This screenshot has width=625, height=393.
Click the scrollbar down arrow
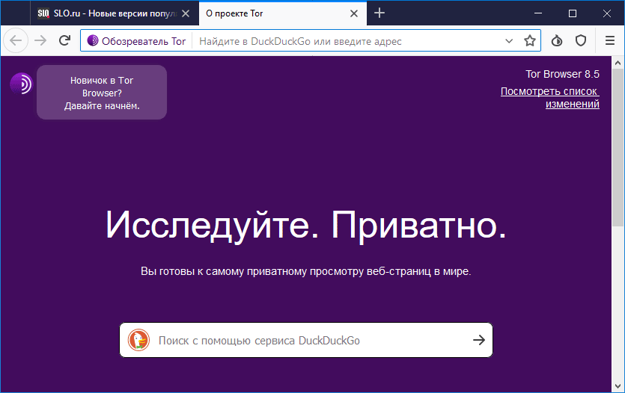point(618,386)
